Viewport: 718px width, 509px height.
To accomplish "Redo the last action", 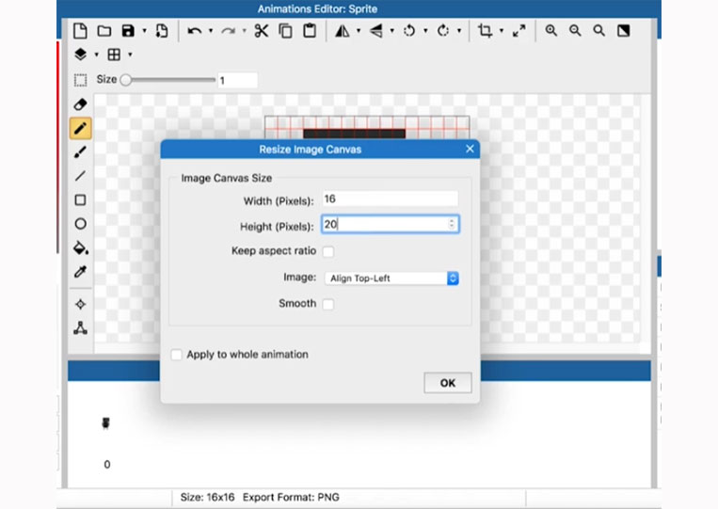I will coord(228,31).
